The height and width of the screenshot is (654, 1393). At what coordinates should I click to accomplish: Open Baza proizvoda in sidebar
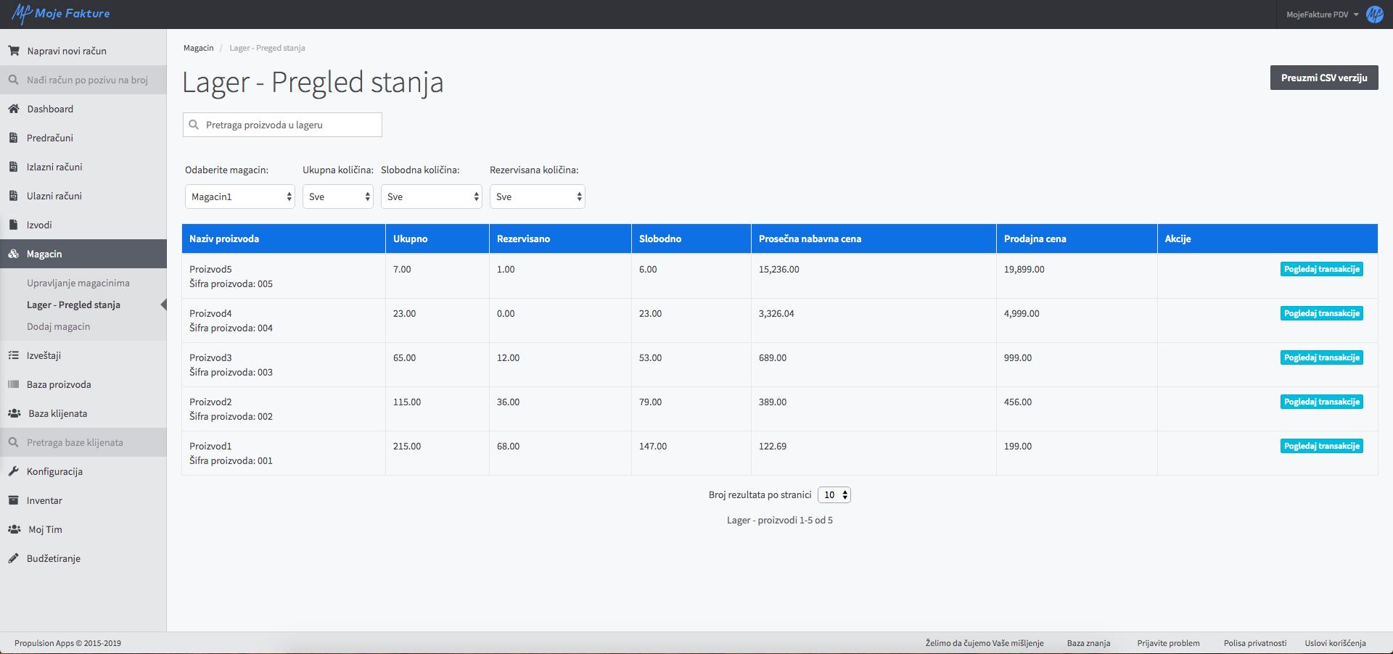coord(83,384)
